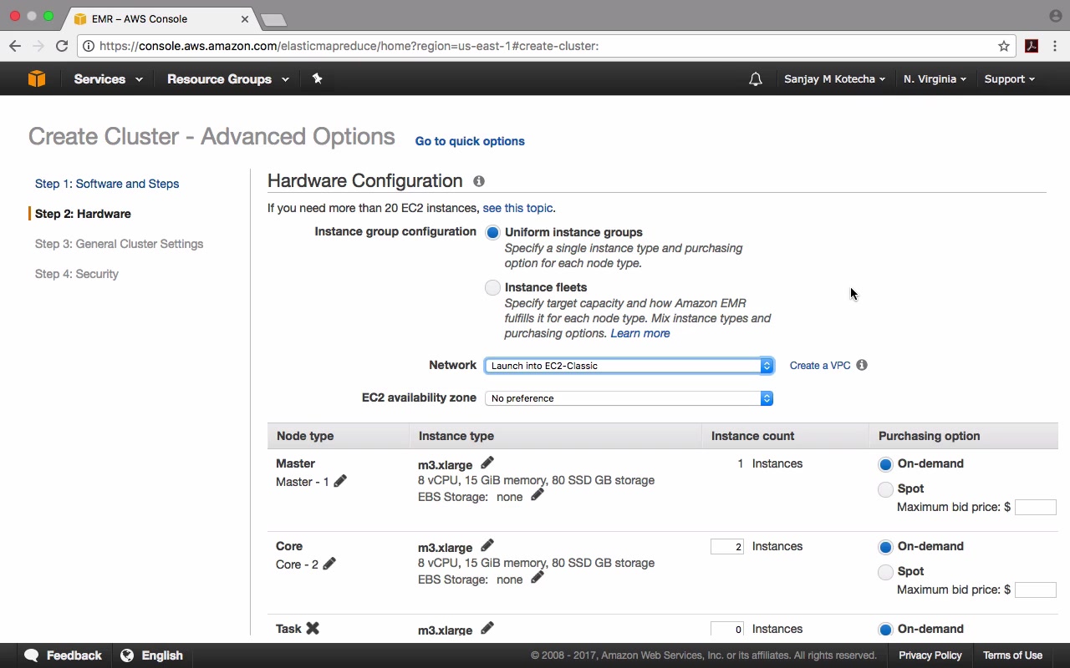
Task: Click the Core instance count field
Action: point(726,547)
